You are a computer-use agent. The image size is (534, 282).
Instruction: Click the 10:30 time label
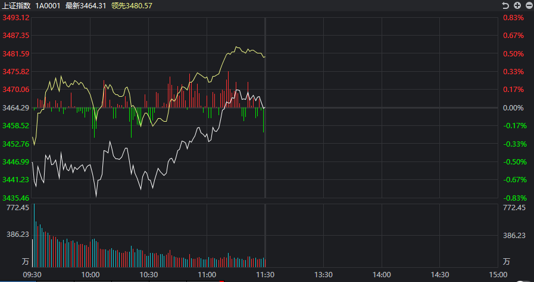[x=149, y=274]
